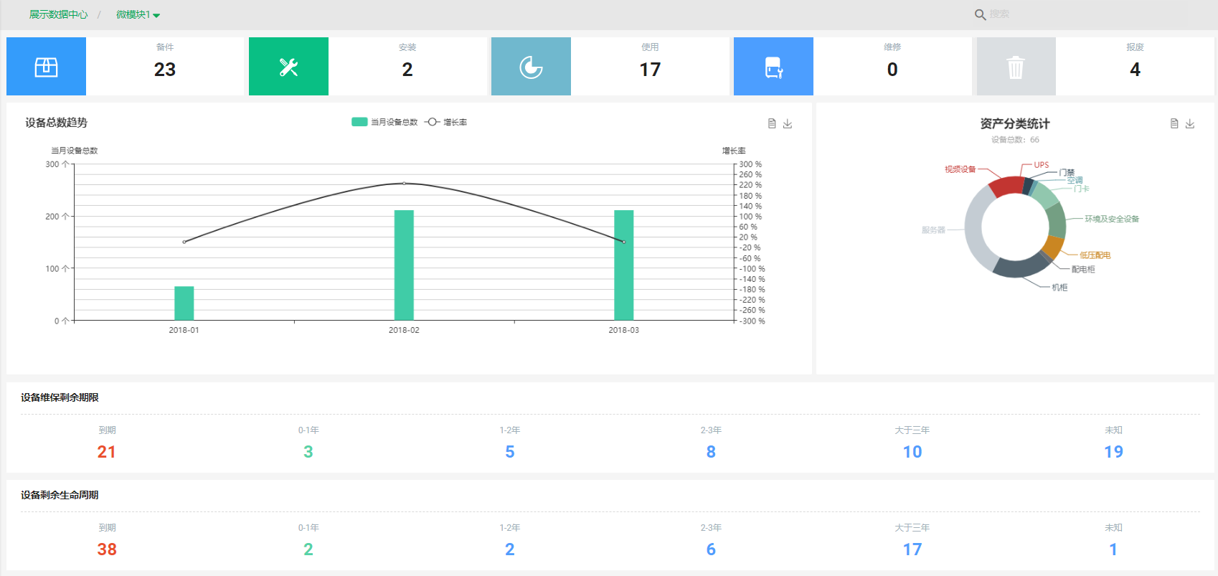Open data view for 设备总数趋势 chart
1218x576 pixels.
coord(772,123)
